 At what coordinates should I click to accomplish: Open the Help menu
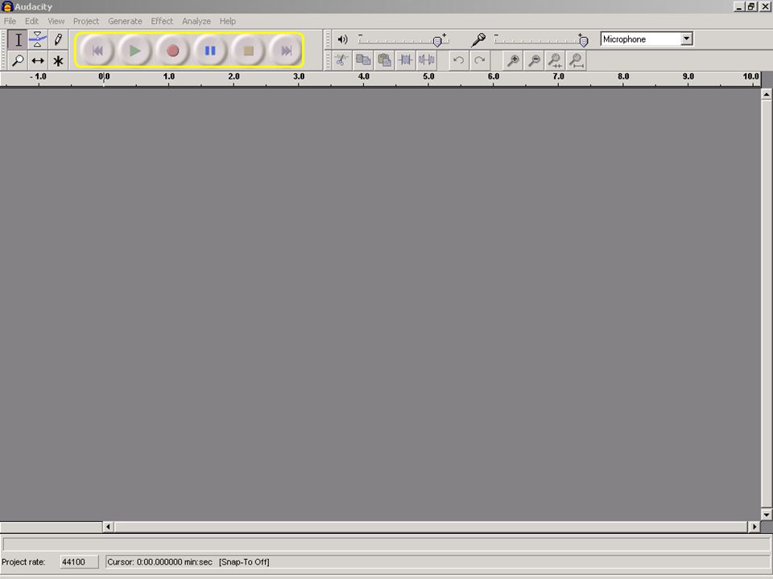click(x=227, y=21)
